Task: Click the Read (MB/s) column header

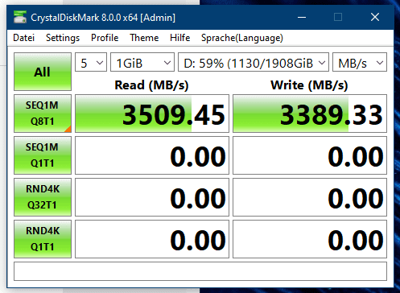Action: (x=151, y=85)
